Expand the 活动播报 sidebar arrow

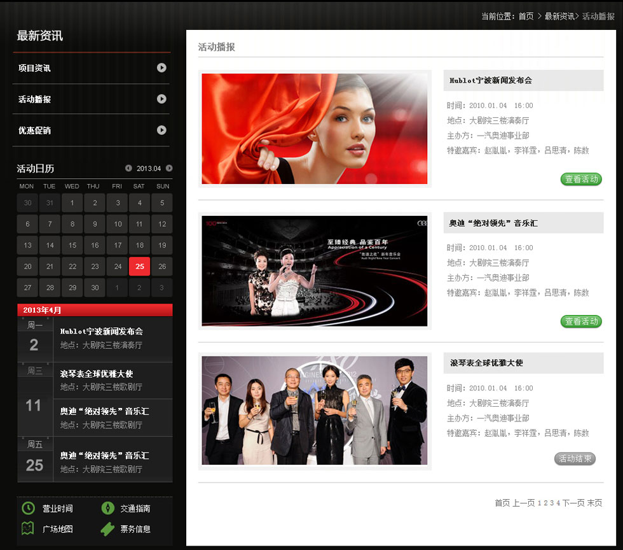[161, 99]
